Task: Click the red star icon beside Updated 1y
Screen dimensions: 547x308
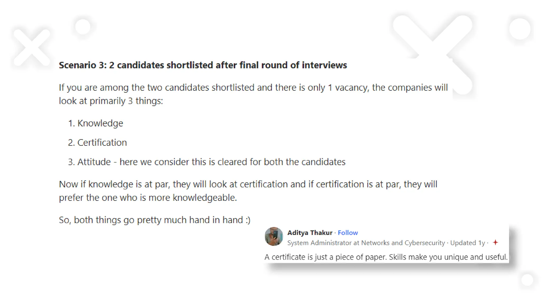Action: tap(495, 242)
